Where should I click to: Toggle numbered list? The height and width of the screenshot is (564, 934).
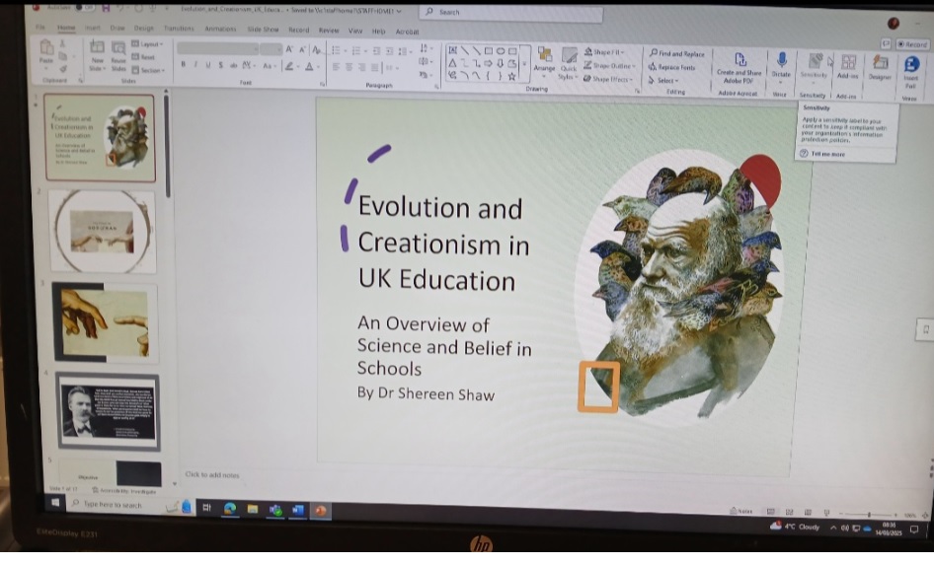click(x=357, y=50)
